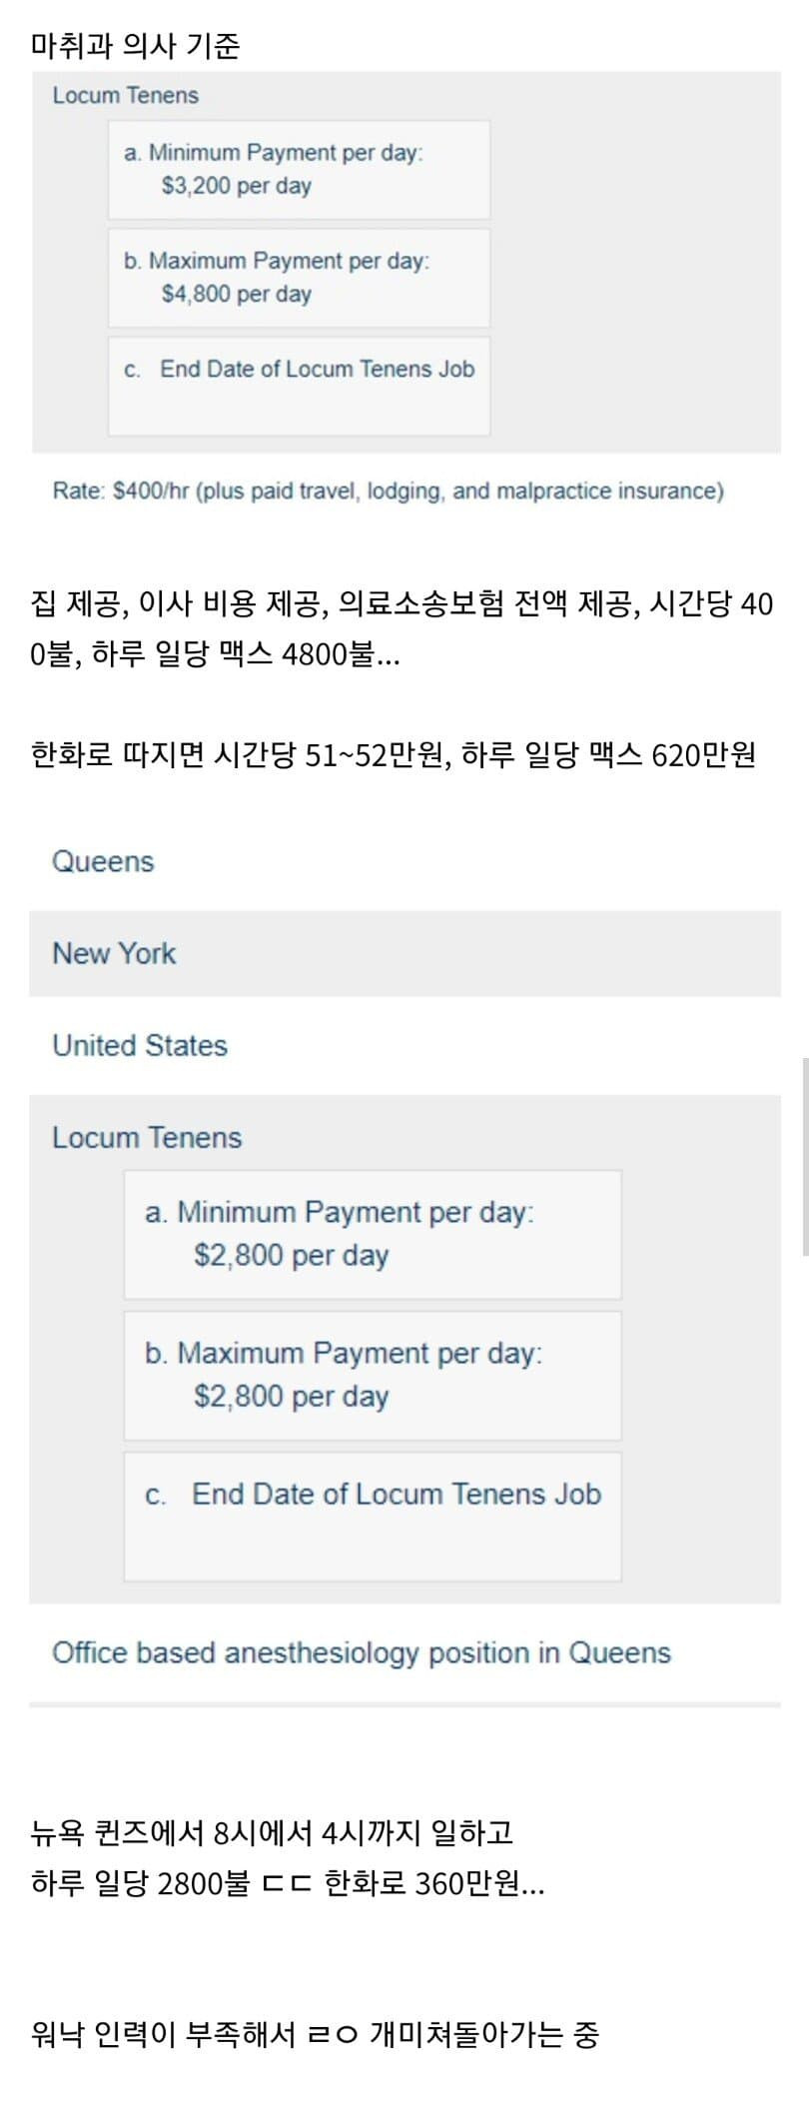809x2103 pixels.
Task: Click the line starting "한화로 따지면 시간당"
Action: [x=393, y=753]
